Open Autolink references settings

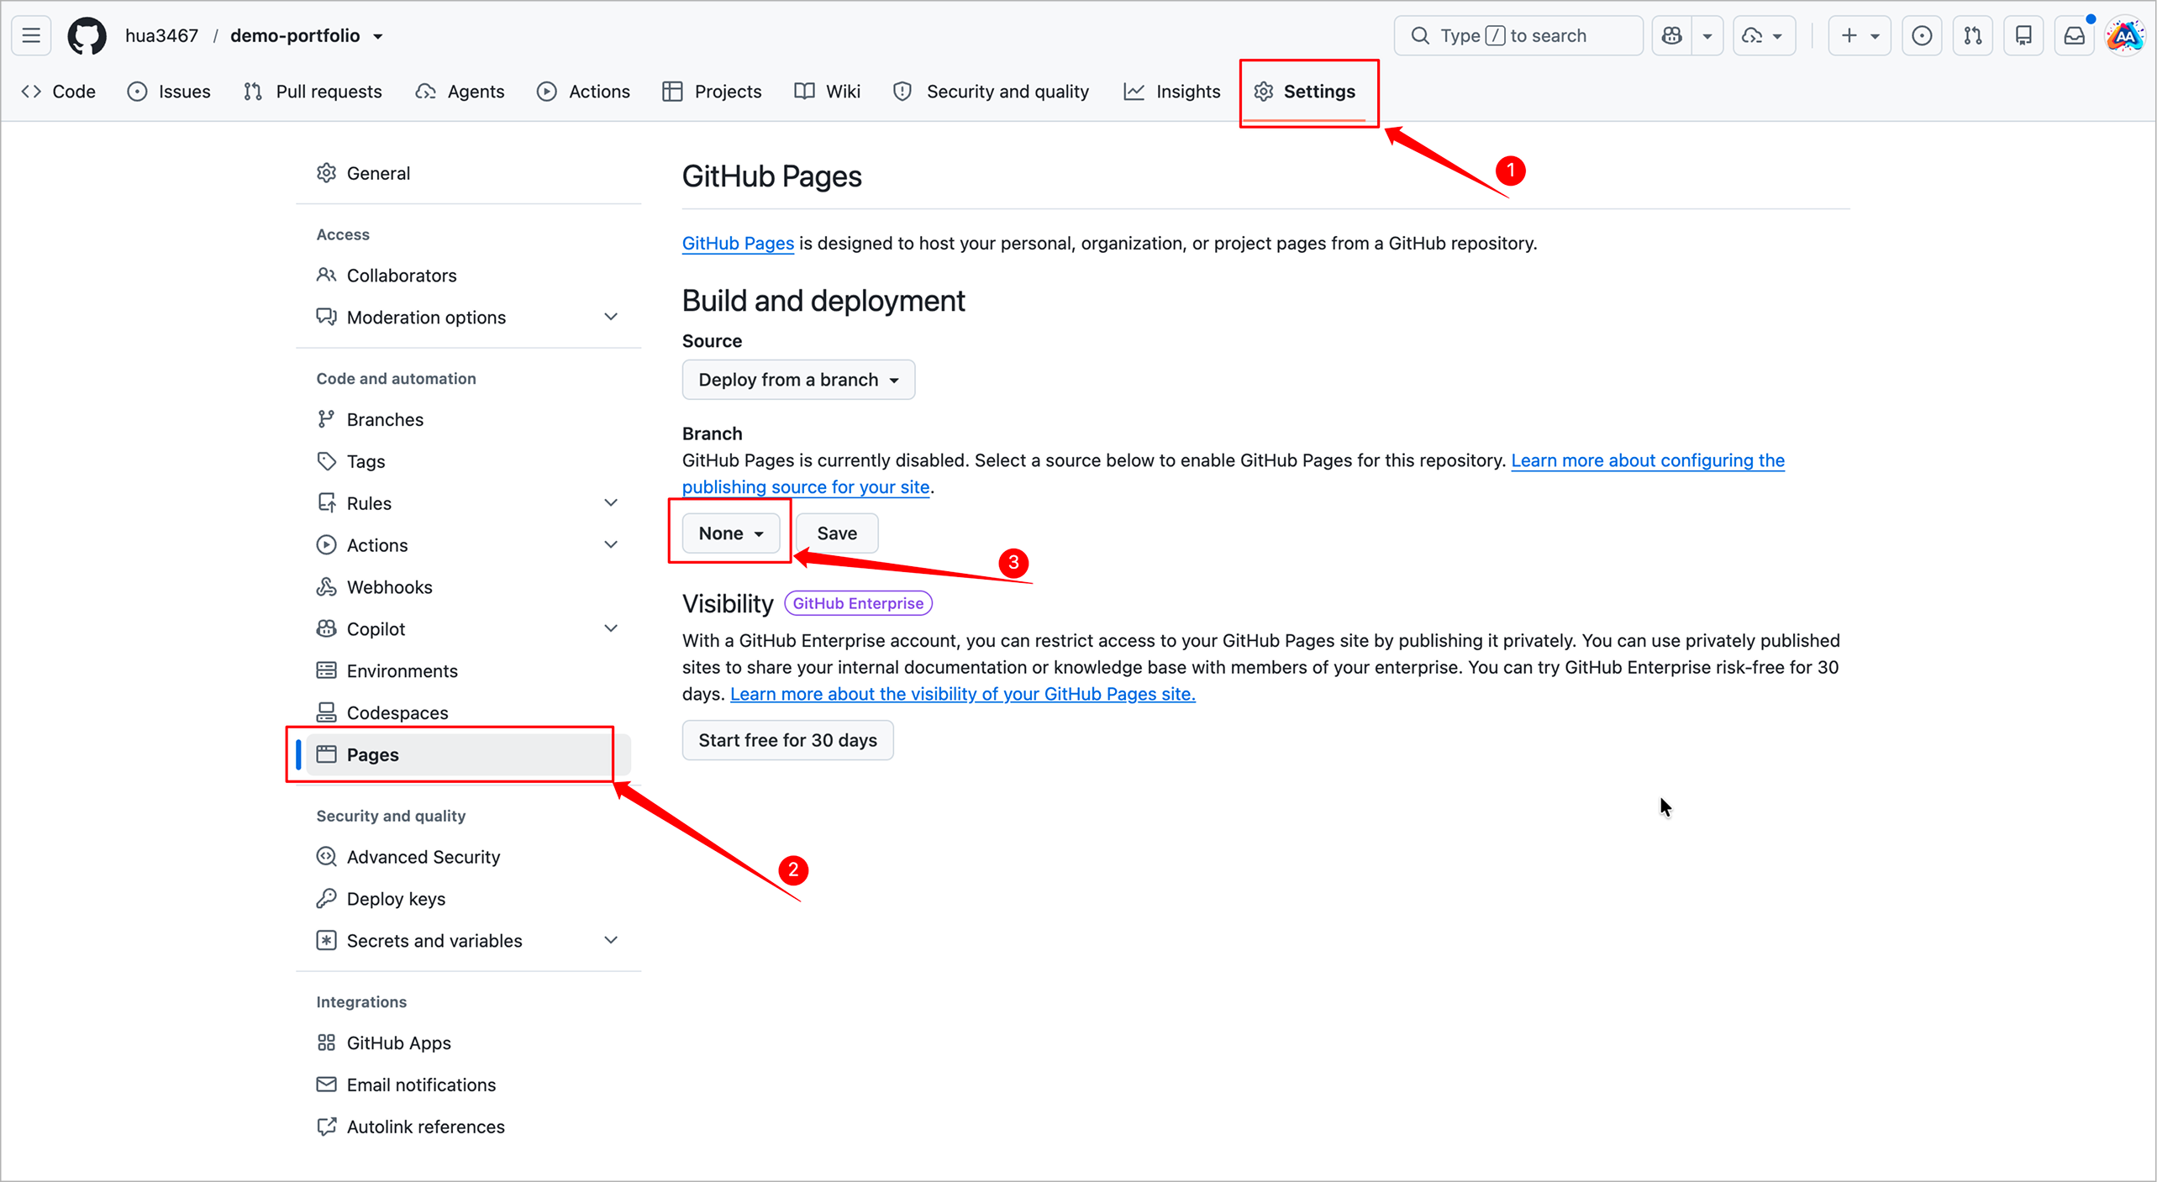pyautogui.click(x=469, y=1127)
